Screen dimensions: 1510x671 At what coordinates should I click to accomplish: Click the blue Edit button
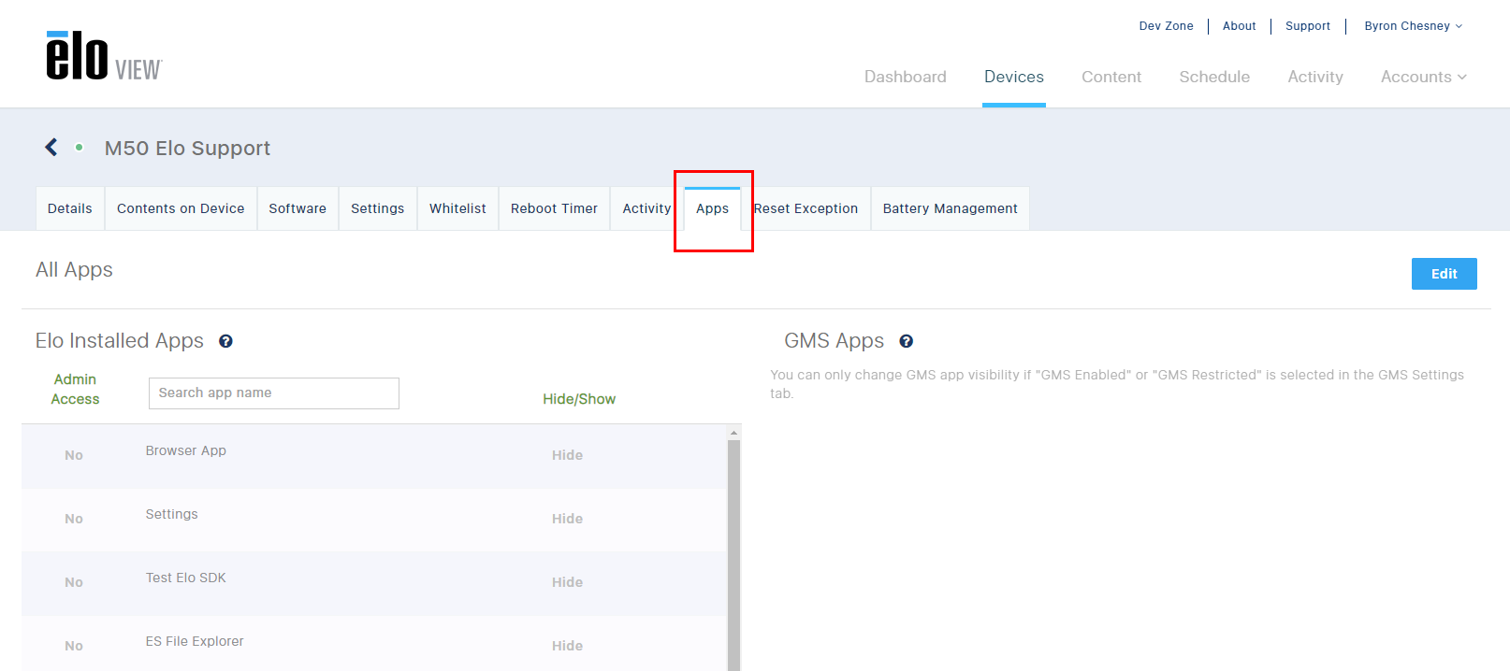1444,274
